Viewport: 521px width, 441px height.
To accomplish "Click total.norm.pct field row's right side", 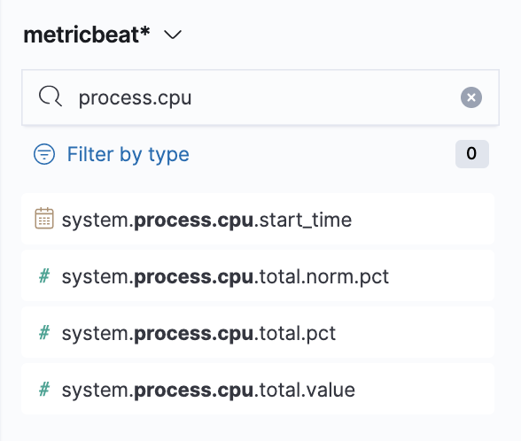I will 442,275.
